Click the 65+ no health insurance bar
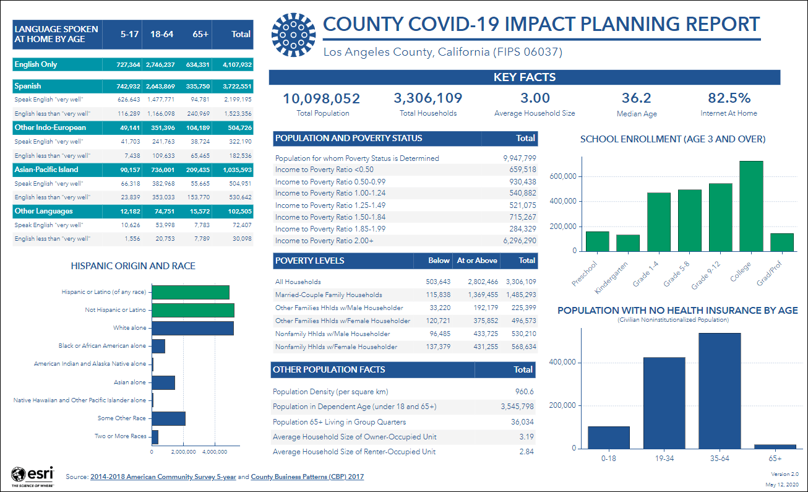Screen dimensions: 808x492 coord(775,446)
